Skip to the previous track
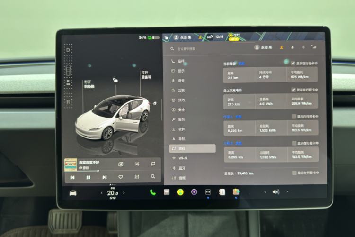This screenshot has width=355, height=237. [72, 177]
